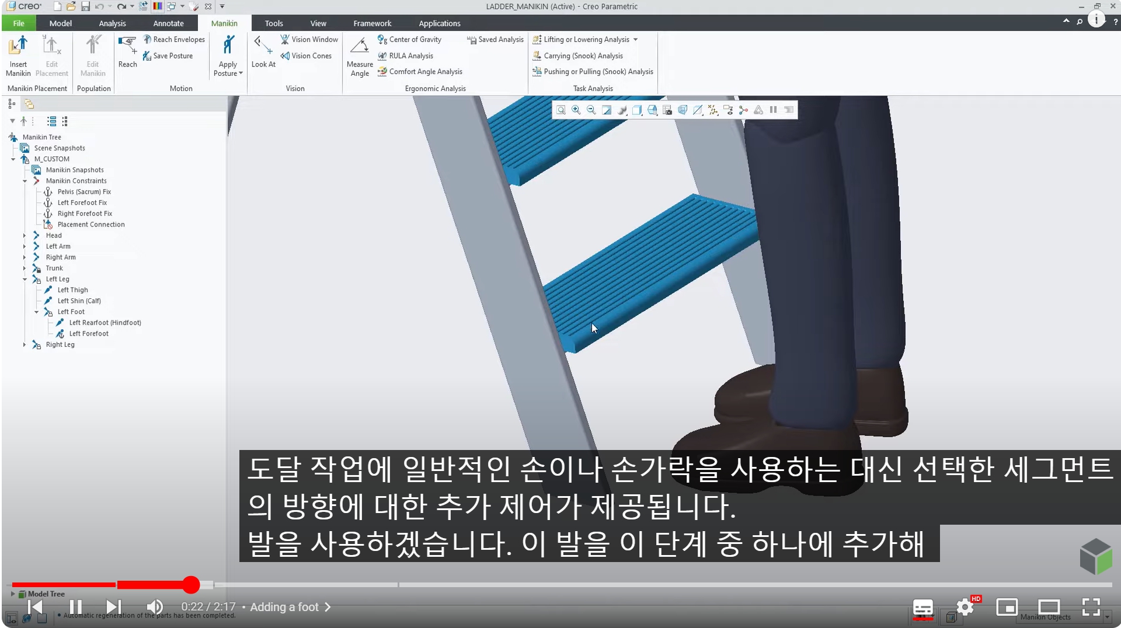Run RULA Analysis
The width and height of the screenshot is (1121, 628).
pos(405,55)
